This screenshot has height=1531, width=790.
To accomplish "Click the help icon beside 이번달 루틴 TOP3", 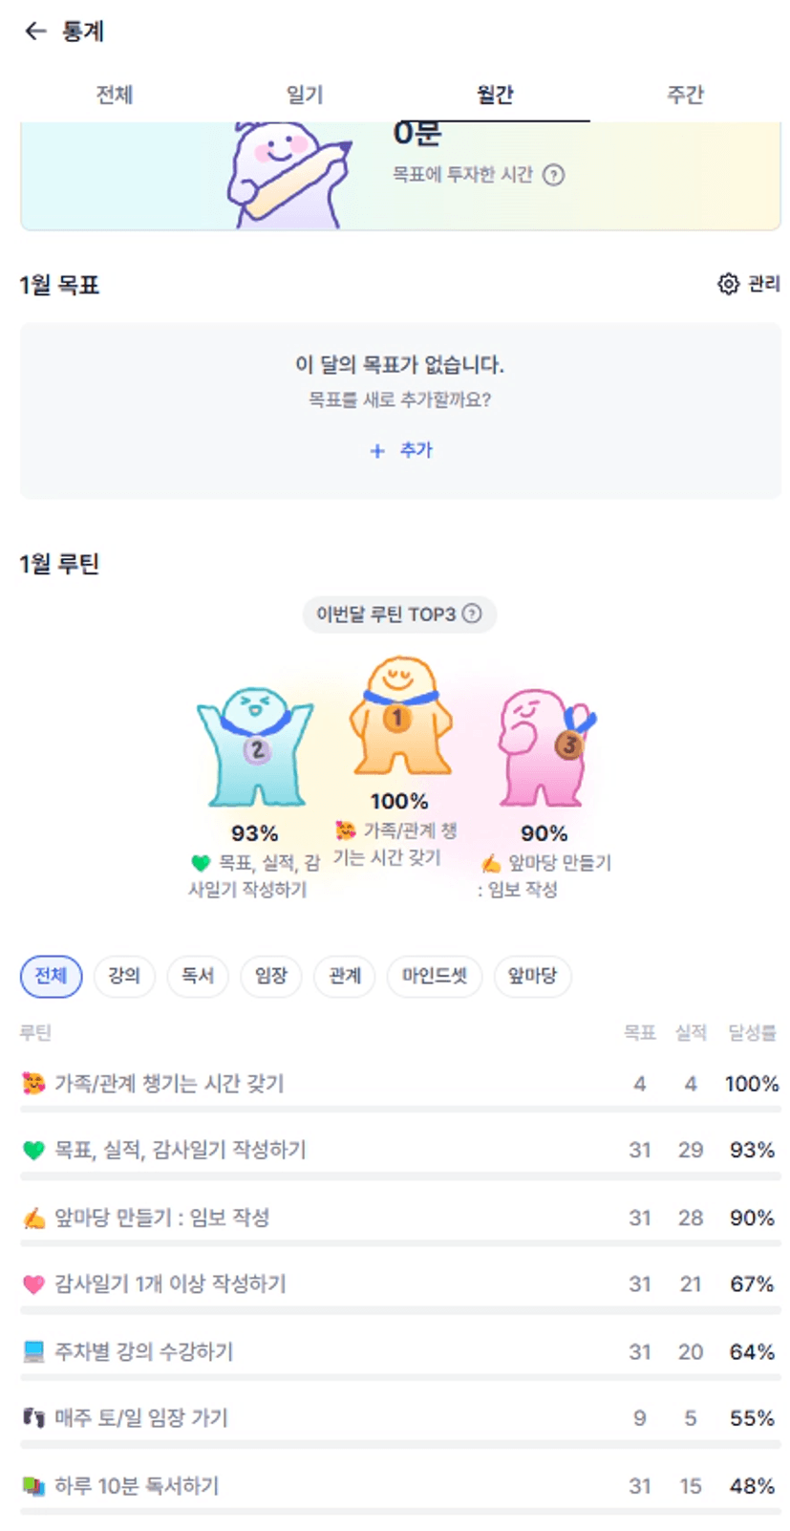I will point(472,614).
